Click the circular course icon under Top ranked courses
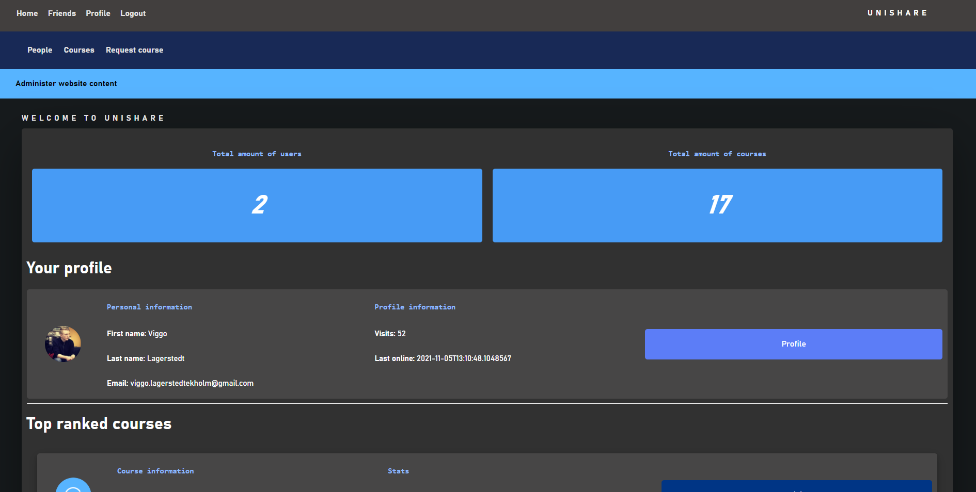Viewport: 976px width, 492px height. [x=73, y=487]
